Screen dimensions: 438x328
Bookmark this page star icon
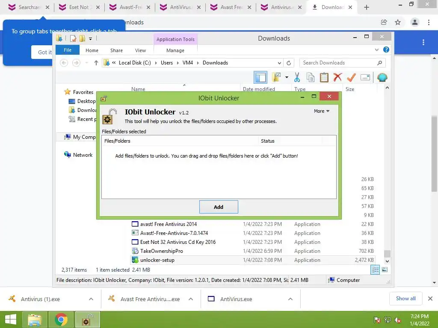click(398, 22)
